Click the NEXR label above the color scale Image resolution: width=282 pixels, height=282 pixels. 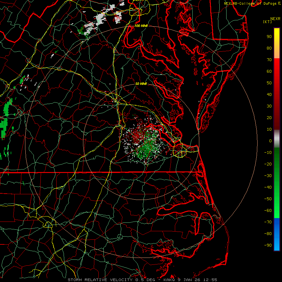pos(275,19)
